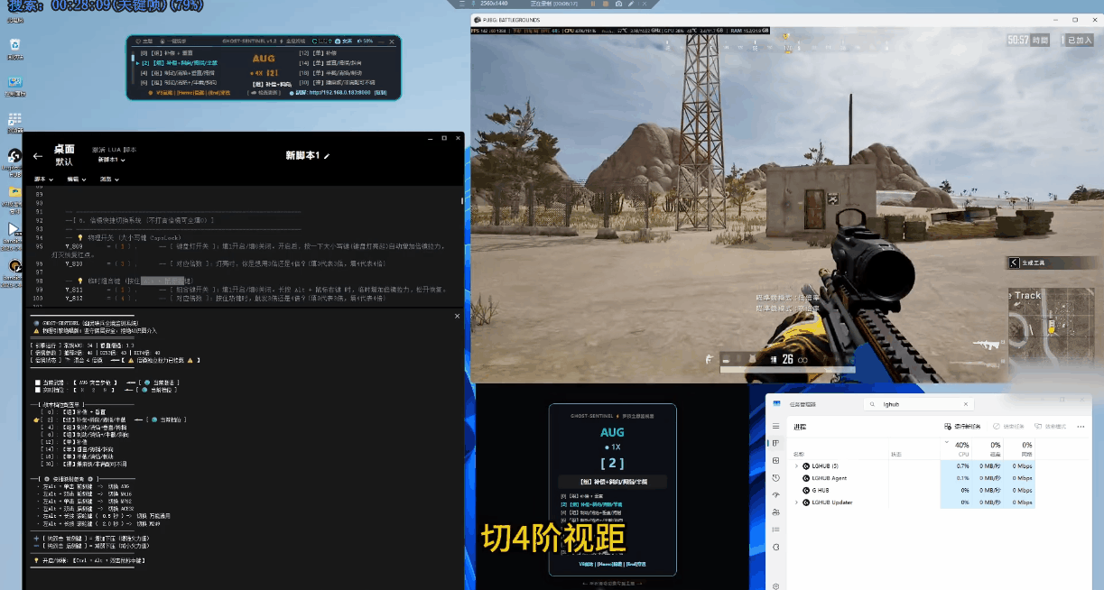Click the 已加入 button in PUBG window
The width and height of the screenshot is (1104, 590).
coord(1079,41)
